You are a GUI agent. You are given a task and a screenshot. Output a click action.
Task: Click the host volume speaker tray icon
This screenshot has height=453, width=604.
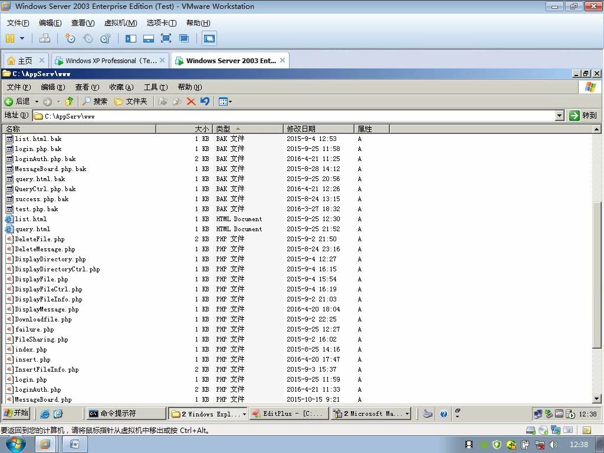553,445
